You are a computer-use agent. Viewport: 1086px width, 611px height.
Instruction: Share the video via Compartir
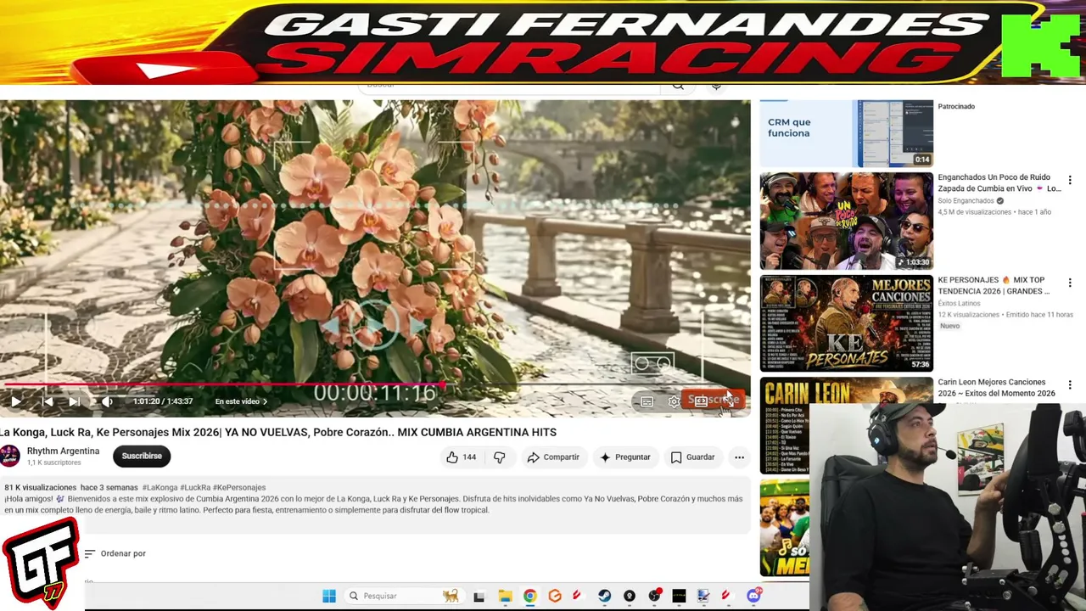[x=553, y=457]
